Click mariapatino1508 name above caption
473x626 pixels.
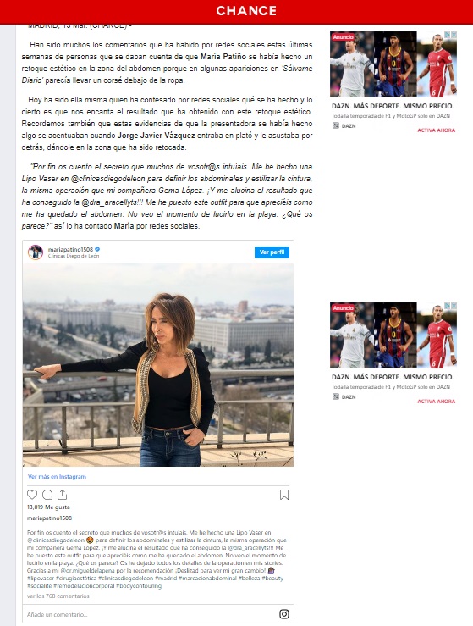(x=49, y=518)
